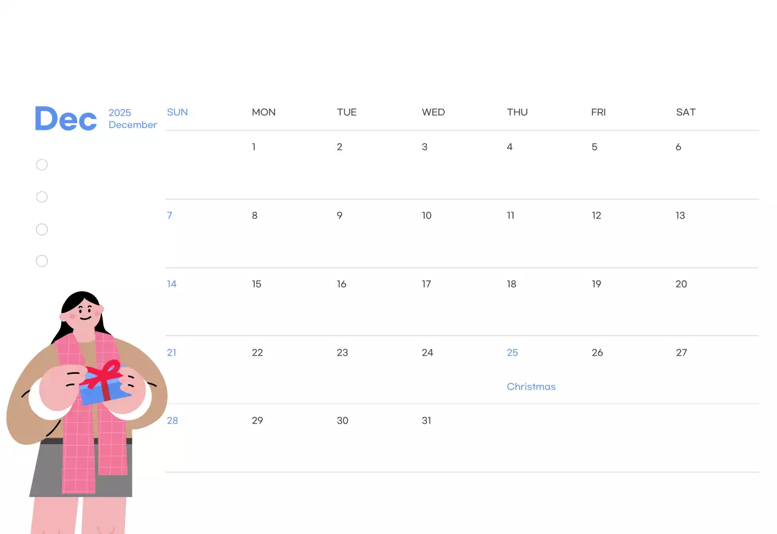Select the SUN column header
This screenshot has height=534, width=777.
click(x=177, y=112)
